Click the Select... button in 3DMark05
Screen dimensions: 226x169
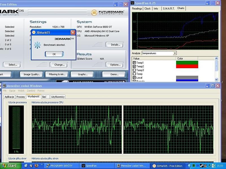tap(12, 65)
